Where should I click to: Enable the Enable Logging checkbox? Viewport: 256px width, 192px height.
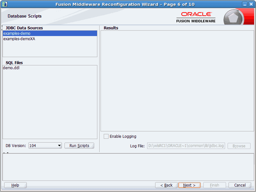106,137
